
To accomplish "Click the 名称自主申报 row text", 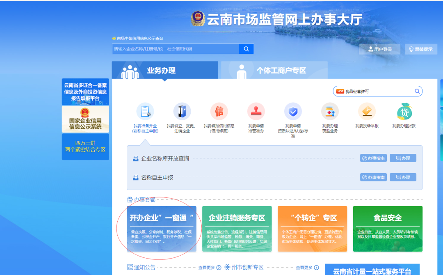I will (157, 177).
